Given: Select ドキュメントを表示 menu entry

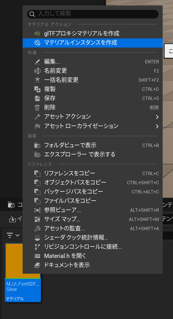Looking at the screenshot, I should pyautogui.click(x=93, y=265).
